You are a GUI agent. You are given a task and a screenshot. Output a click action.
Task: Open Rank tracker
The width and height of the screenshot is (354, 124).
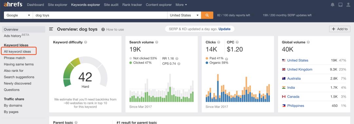(132, 5)
